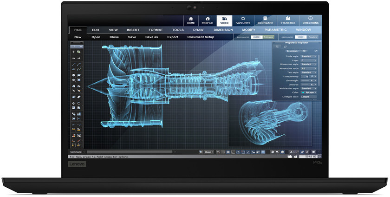Image resolution: width=390 pixels, height=197 pixels.
Task: Click the padlock icon in bottom status bar
Action: point(295,157)
